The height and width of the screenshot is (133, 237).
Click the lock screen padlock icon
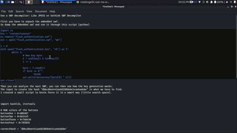[227, 2]
